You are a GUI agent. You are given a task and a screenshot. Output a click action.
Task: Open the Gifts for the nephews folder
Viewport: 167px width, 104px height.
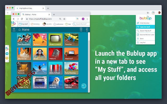(x=71, y=83)
